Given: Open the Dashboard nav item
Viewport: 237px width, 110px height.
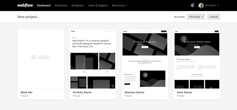Looking at the screenshot, I should tap(44, 5).
